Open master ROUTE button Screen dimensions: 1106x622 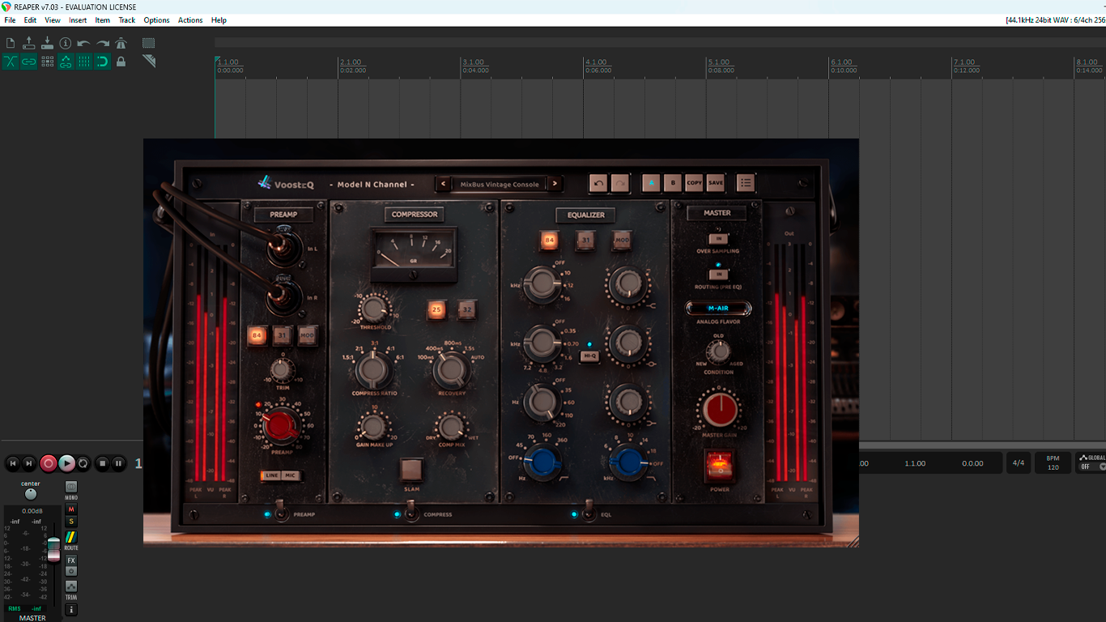click(71, 538)
